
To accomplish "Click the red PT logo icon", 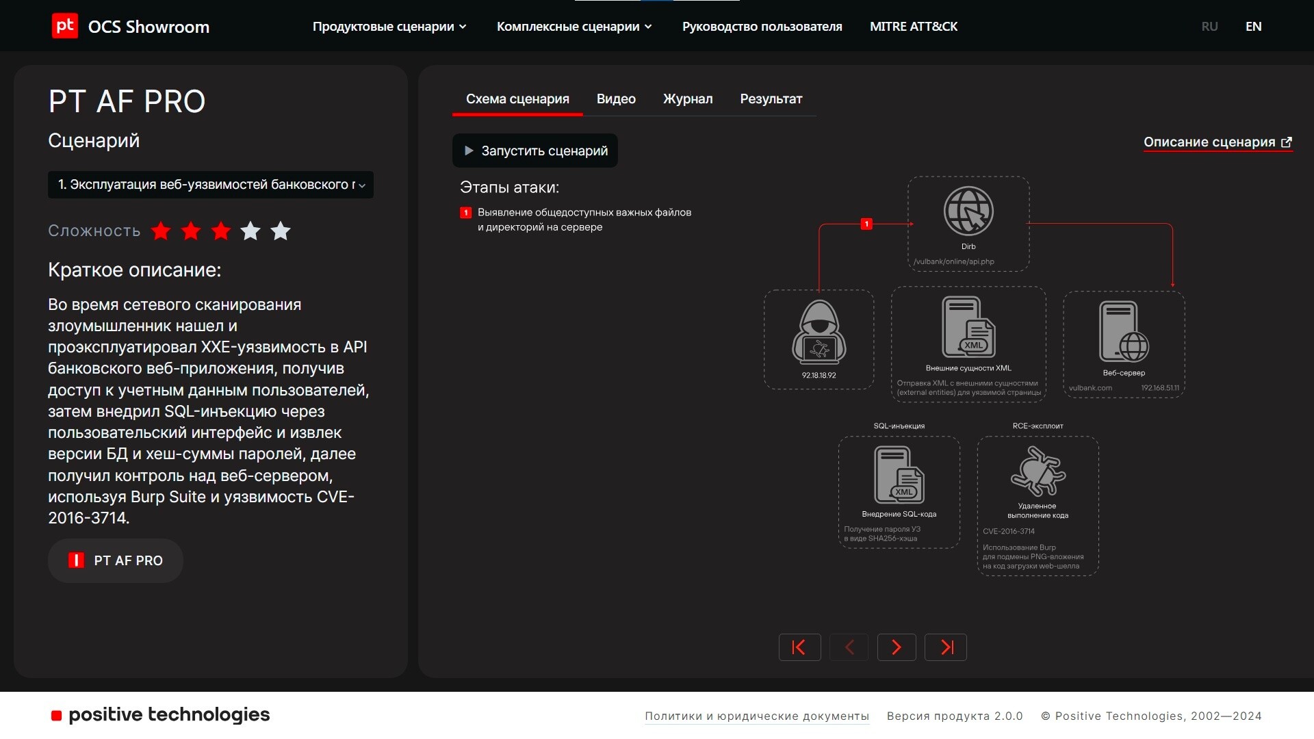I will tap(65, 26).
